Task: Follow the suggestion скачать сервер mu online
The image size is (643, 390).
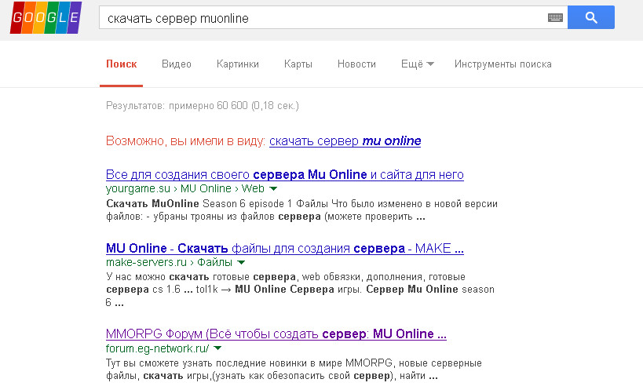Action: click(345, 141)
